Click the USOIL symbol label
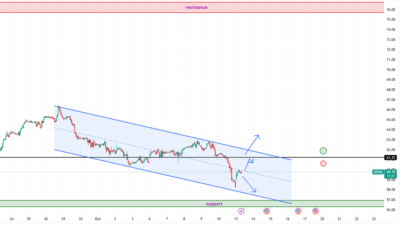Image resolution: width=402 pixels, height=225 pixels. pyautogui.click(x=378, y=172)
